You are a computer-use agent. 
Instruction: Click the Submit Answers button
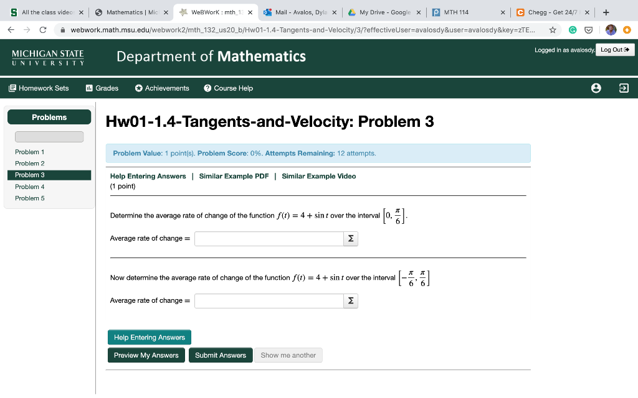point(221,355)
